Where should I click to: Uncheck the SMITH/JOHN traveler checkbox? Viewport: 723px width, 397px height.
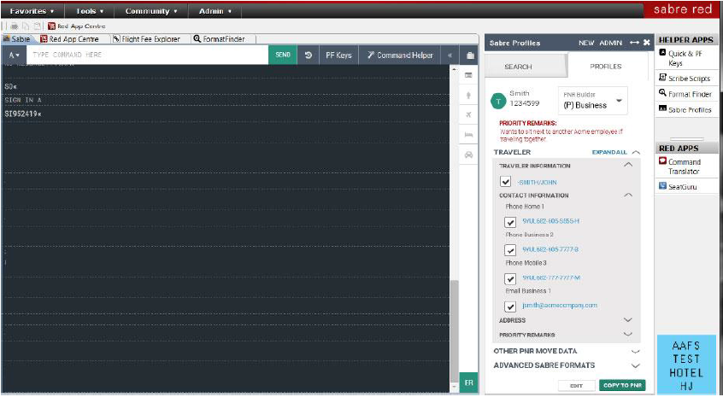(x=506, y=182)
